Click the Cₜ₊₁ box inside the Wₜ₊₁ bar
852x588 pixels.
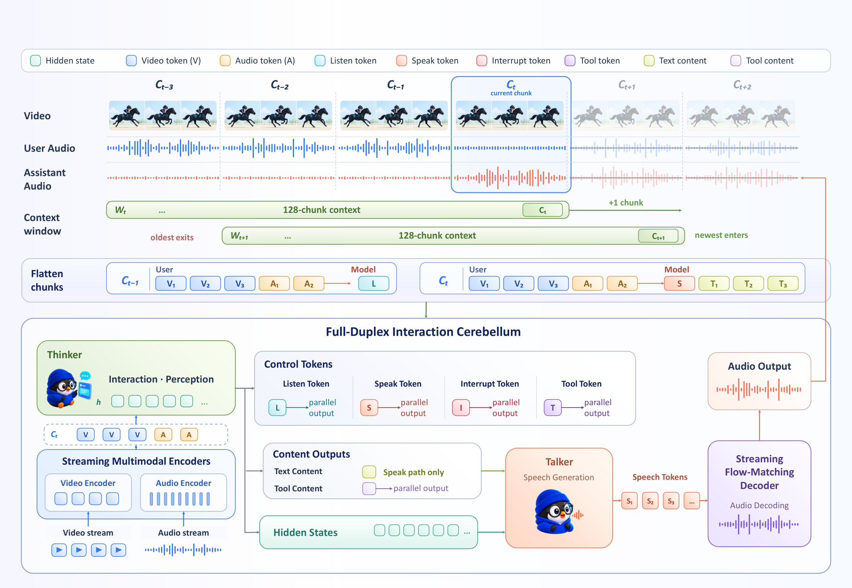point(658,236)
